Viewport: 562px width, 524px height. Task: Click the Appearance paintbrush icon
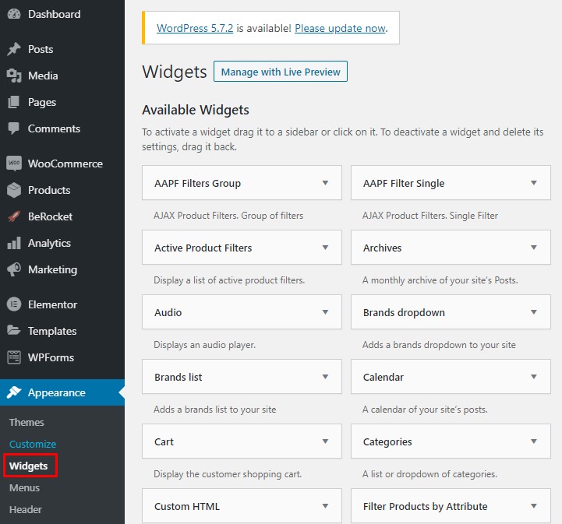click(x=14, y=392)
